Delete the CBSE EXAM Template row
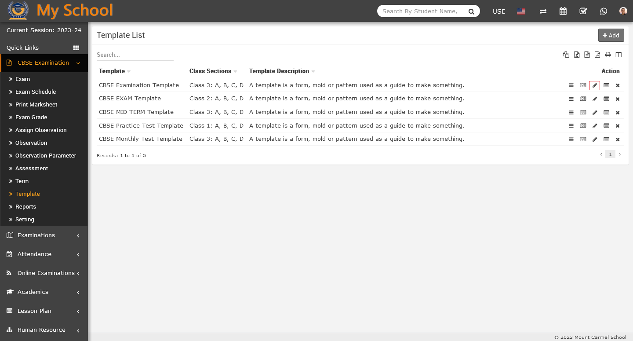Screen dimensions: 633x341 (x=618, y=99)
